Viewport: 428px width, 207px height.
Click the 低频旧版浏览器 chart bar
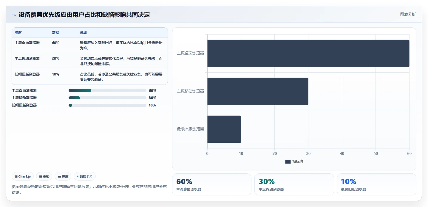coord(224,129)
